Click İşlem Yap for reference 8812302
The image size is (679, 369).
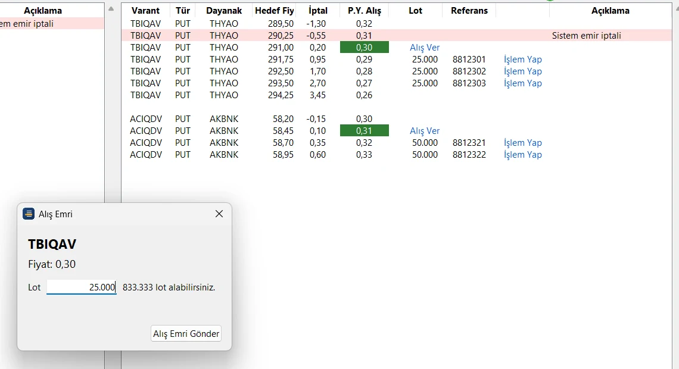(523, 71)
